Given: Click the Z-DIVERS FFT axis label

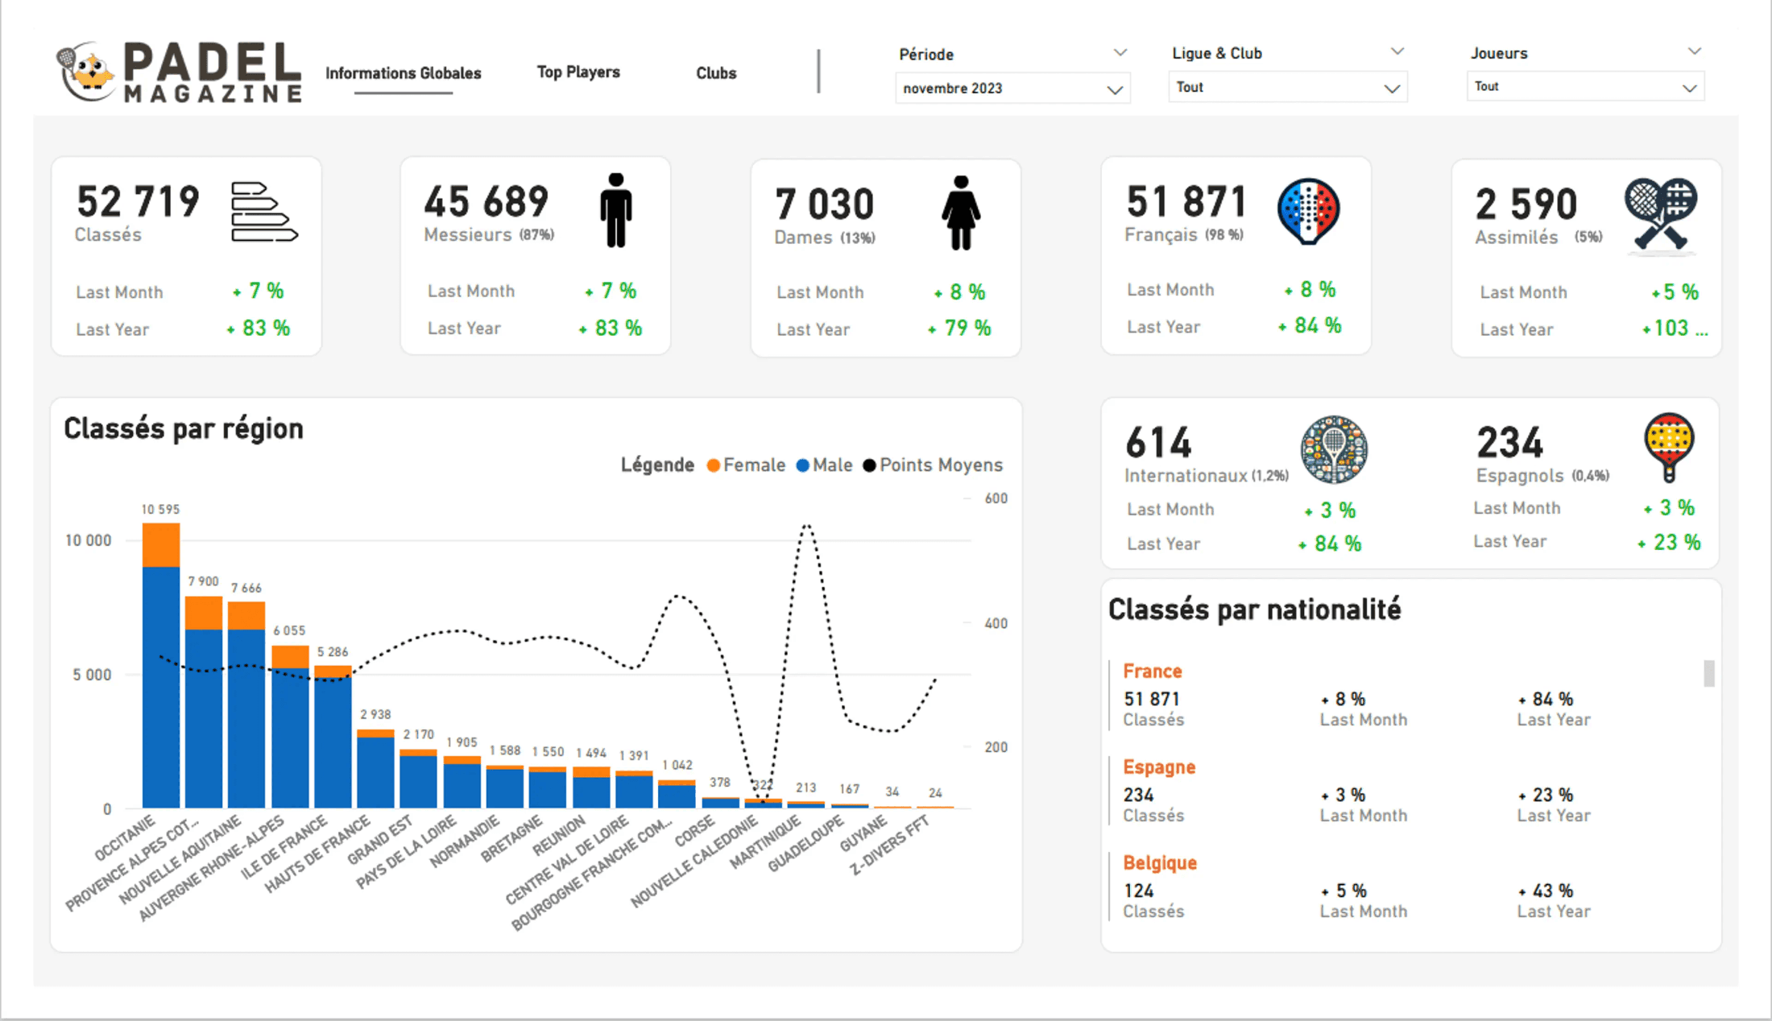Looking at the screenshot, I should click(889, 845).
